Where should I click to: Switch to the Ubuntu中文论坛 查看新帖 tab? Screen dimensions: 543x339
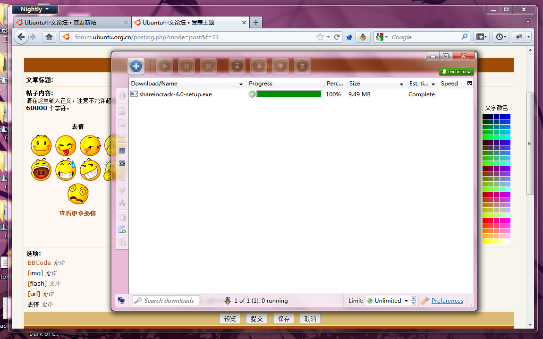[x=71, y=23]
